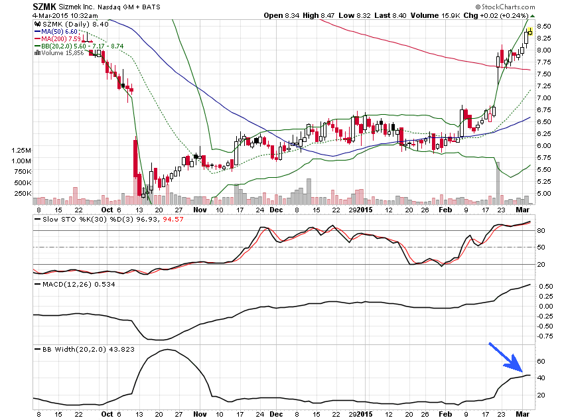
Task: Click the -0.75 label on the MACD axis
Action: point(545,336)
